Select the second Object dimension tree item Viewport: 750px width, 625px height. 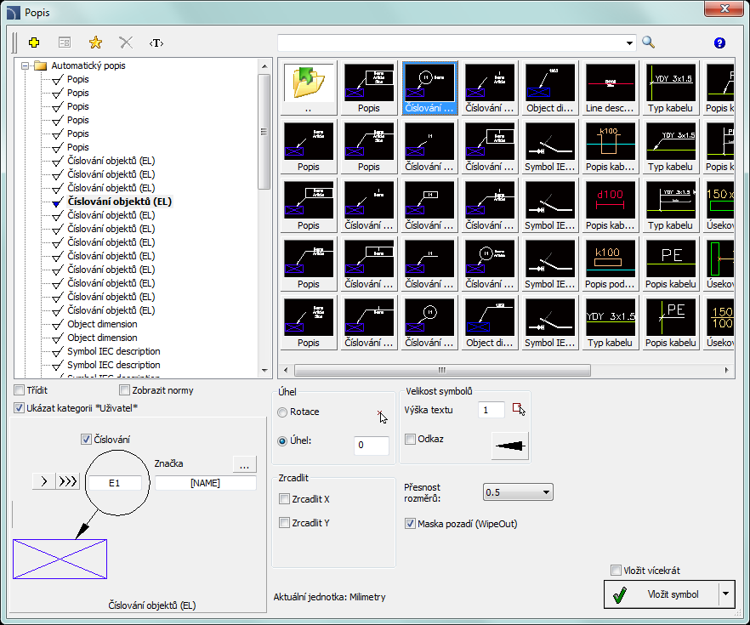[102, 338]
